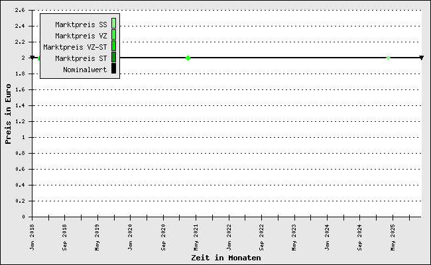431x265 pixels.
Task: Click the Marktpreis SS legend color swatch
Action: (x=113, y=25)
